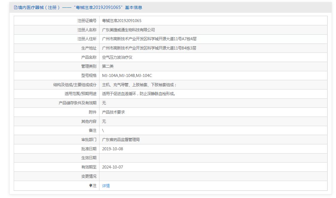
Task: Click the 有效期至 label
Action: click(89, 167)
